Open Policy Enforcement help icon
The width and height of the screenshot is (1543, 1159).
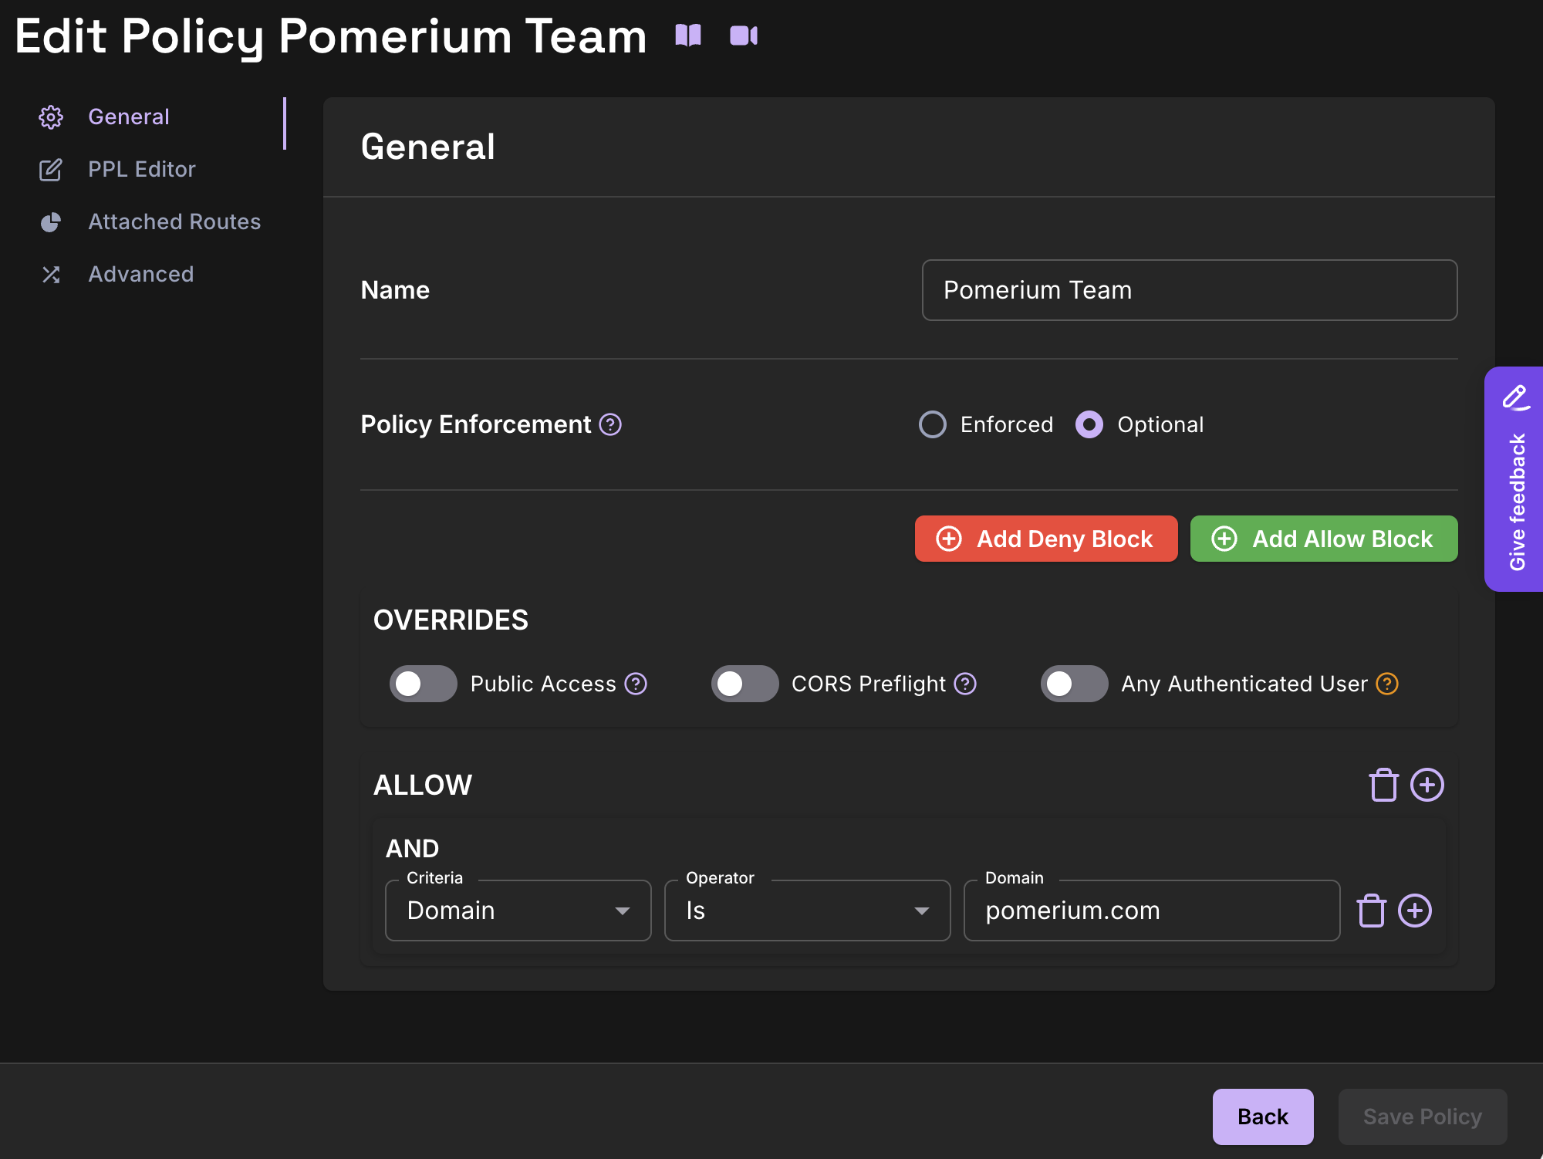610,424
